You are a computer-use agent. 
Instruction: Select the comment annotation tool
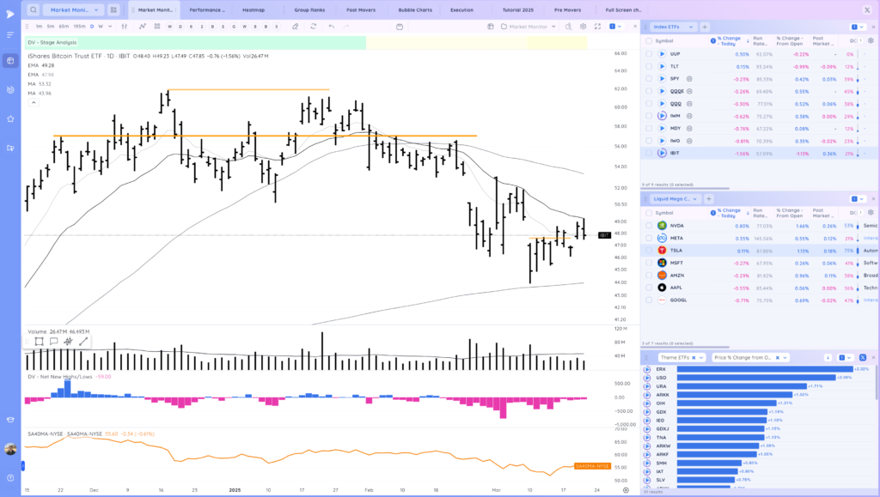click(54, 342)
